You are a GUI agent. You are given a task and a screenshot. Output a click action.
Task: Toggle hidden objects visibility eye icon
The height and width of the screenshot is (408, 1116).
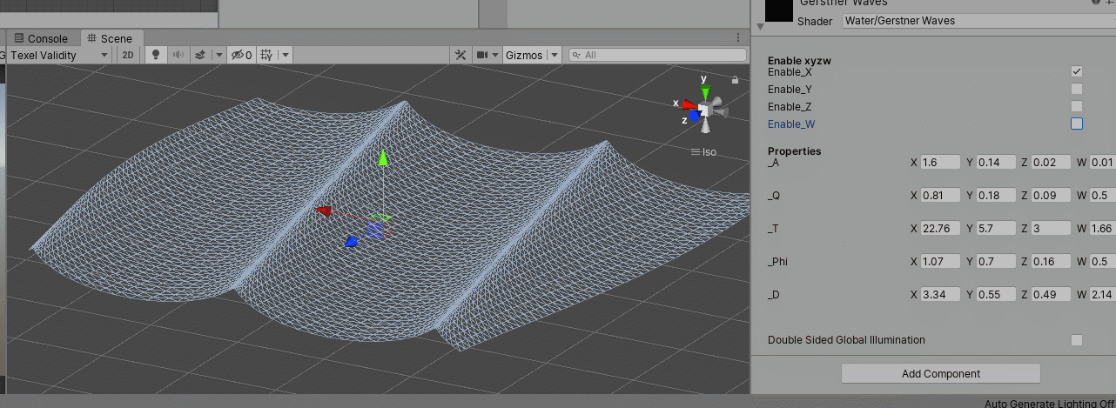pyautogui.click(x=240, y=55)
